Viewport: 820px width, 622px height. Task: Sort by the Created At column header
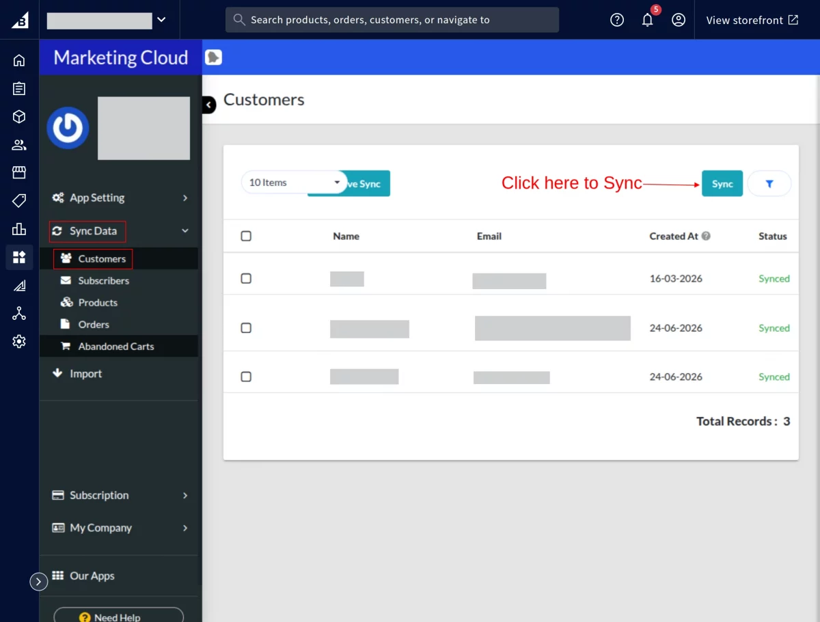674,236
